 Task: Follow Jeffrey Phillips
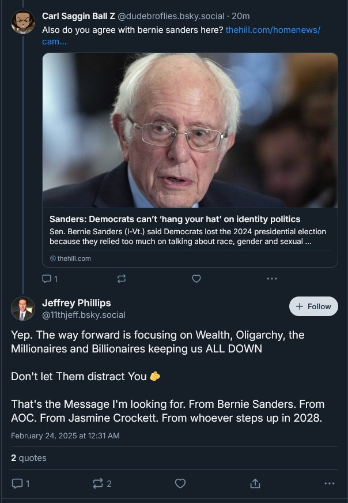coord(313,306)
